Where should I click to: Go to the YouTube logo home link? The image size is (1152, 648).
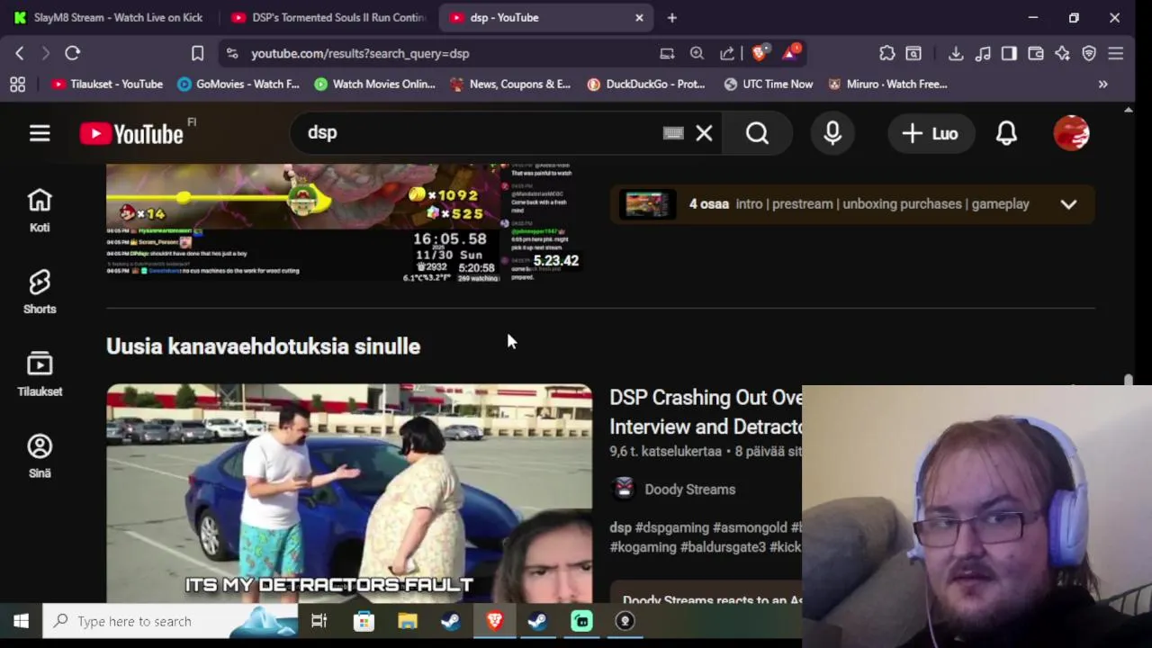pyautogui.click(x=131, y=134)
